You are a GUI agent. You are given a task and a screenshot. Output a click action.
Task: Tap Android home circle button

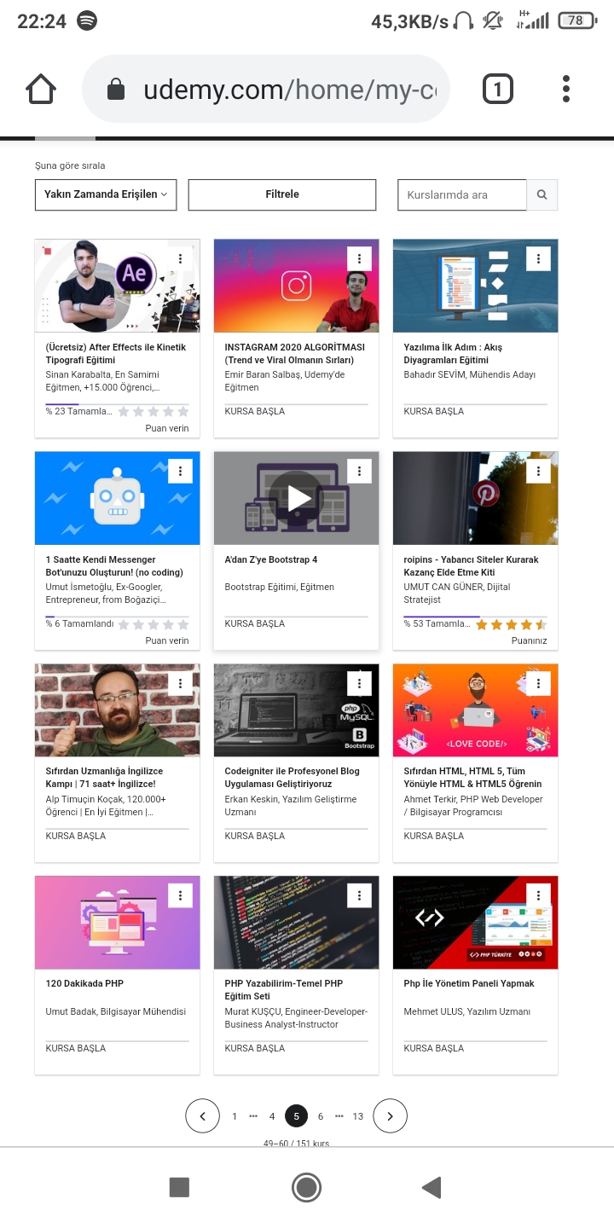click(306, 1187)
